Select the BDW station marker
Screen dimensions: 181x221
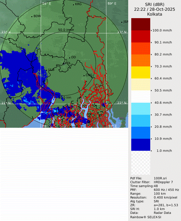32,16
